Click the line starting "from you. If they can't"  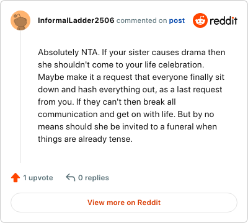107,102
